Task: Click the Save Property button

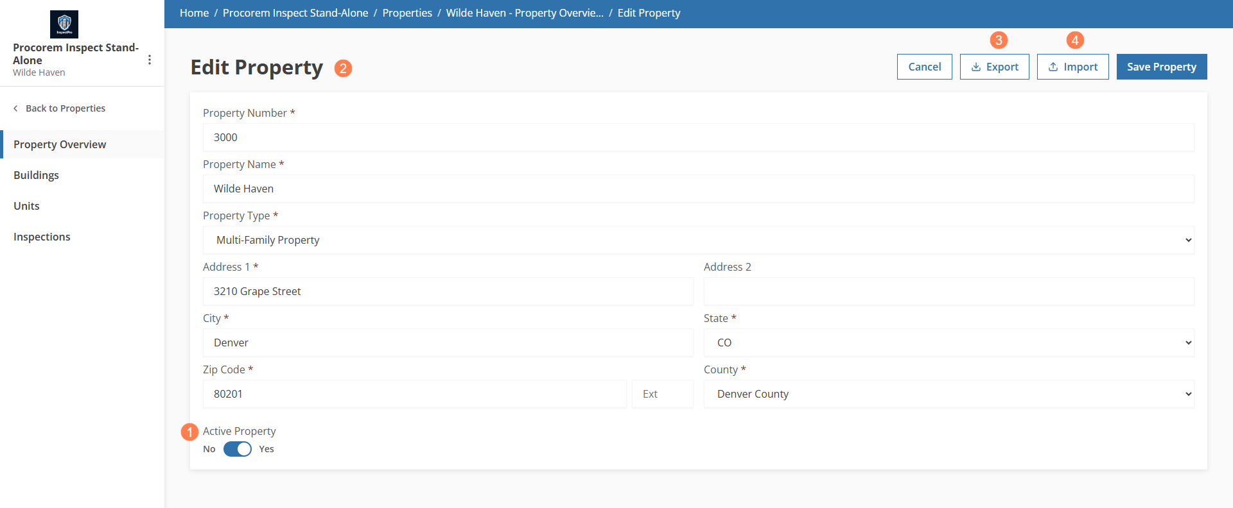Action: (x=1162, y=67)
